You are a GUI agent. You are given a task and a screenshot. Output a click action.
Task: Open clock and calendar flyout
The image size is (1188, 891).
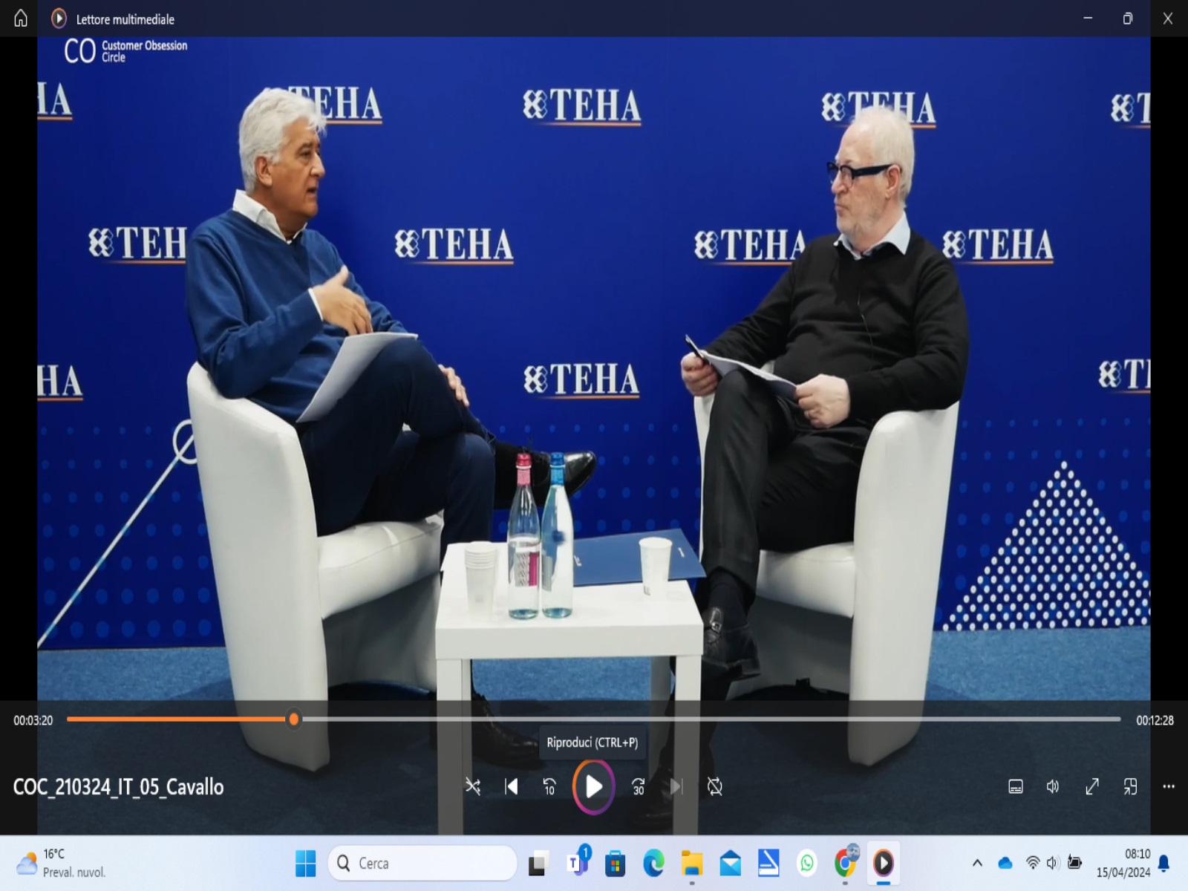point(1123,863)
